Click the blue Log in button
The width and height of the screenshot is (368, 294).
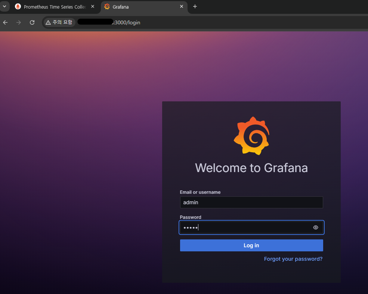[x=251, y=245]
